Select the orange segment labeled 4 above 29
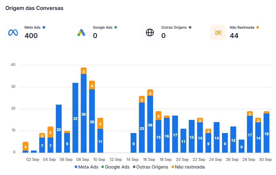 (x=92, y=85)
